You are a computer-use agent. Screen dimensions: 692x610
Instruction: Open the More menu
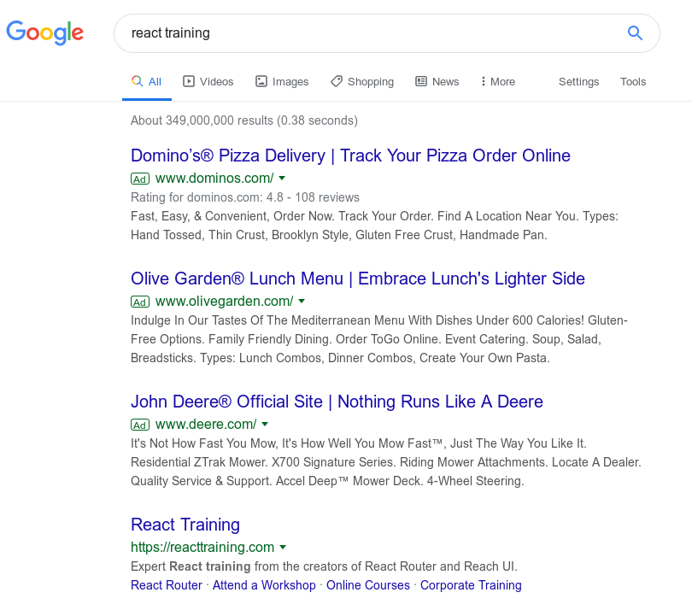pos(498,82)
